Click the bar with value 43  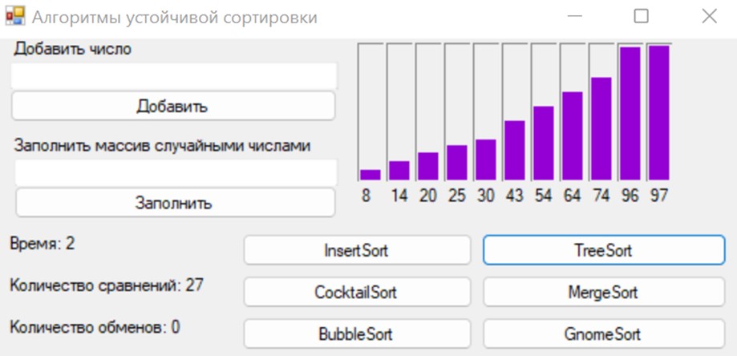point(514,150)
